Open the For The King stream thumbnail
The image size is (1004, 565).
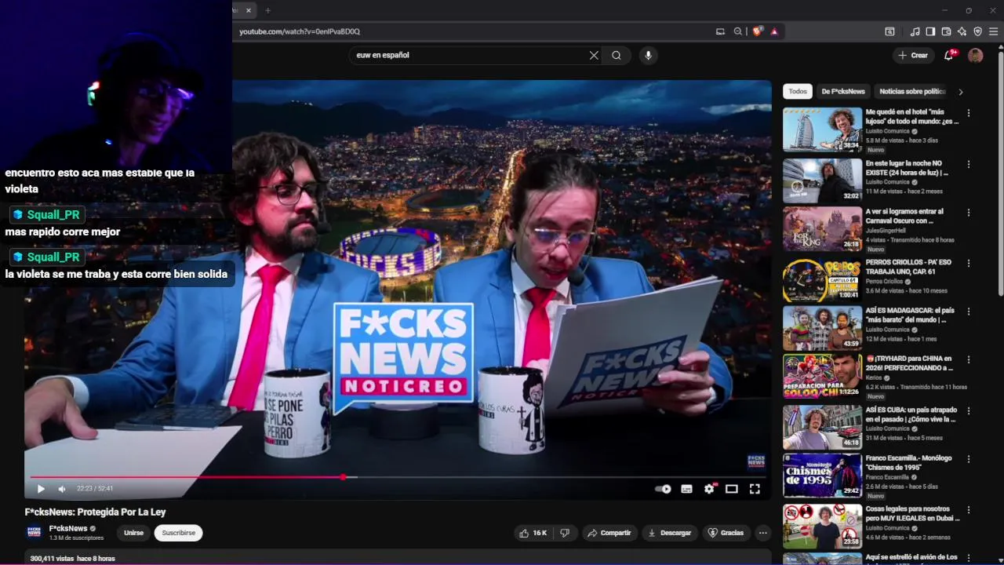point(822,228)
